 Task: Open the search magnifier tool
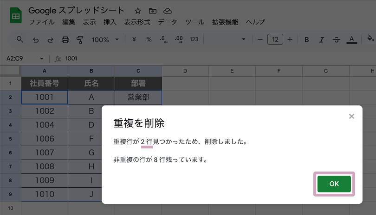20,39
